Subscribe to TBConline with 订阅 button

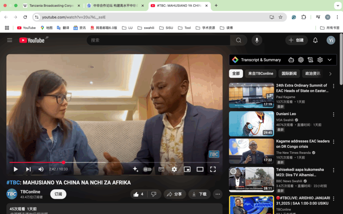click(58, 194)
